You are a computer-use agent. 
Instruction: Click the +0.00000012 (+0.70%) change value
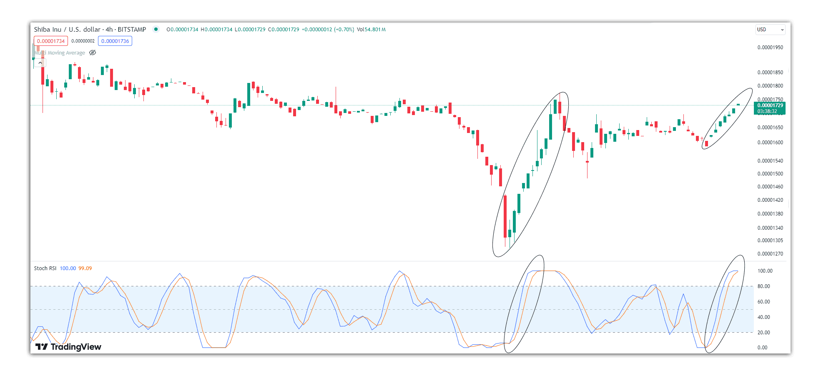tap(328, 29)
